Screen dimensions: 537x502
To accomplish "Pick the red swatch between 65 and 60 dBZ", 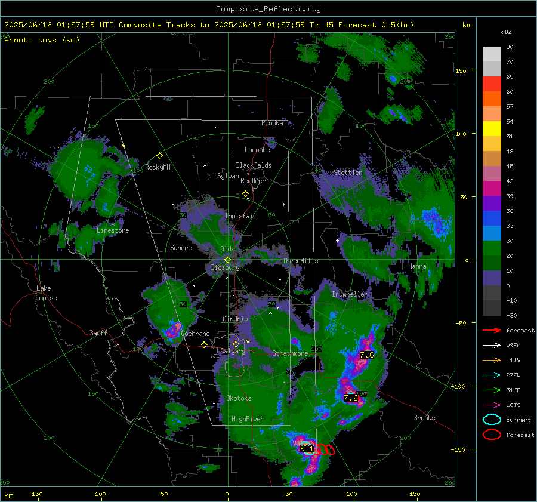I will click(x=492, y=84).
